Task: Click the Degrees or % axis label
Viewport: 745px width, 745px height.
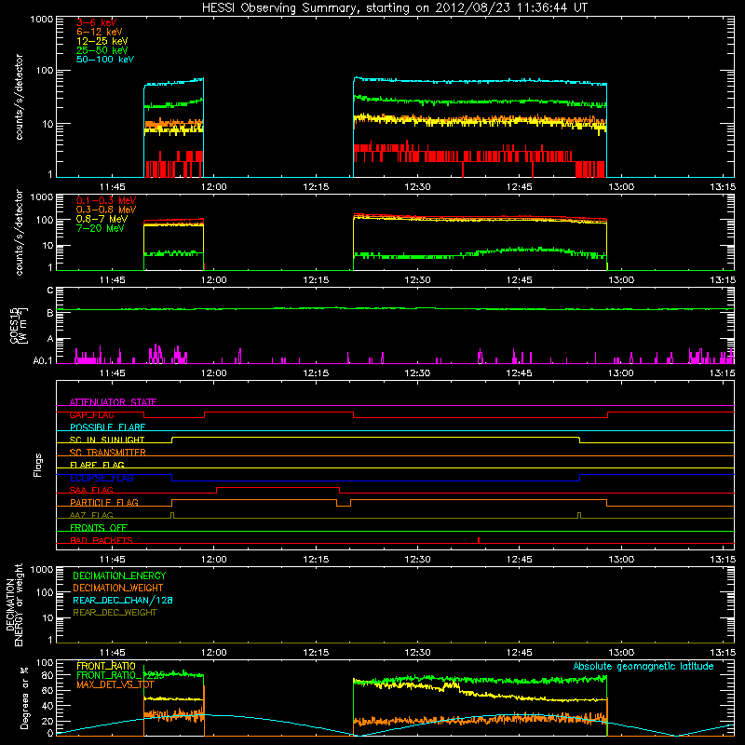Action: pyautogui.click(x=24, y=698)
